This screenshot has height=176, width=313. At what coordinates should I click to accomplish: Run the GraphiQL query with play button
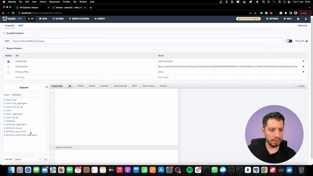(70, 86)
